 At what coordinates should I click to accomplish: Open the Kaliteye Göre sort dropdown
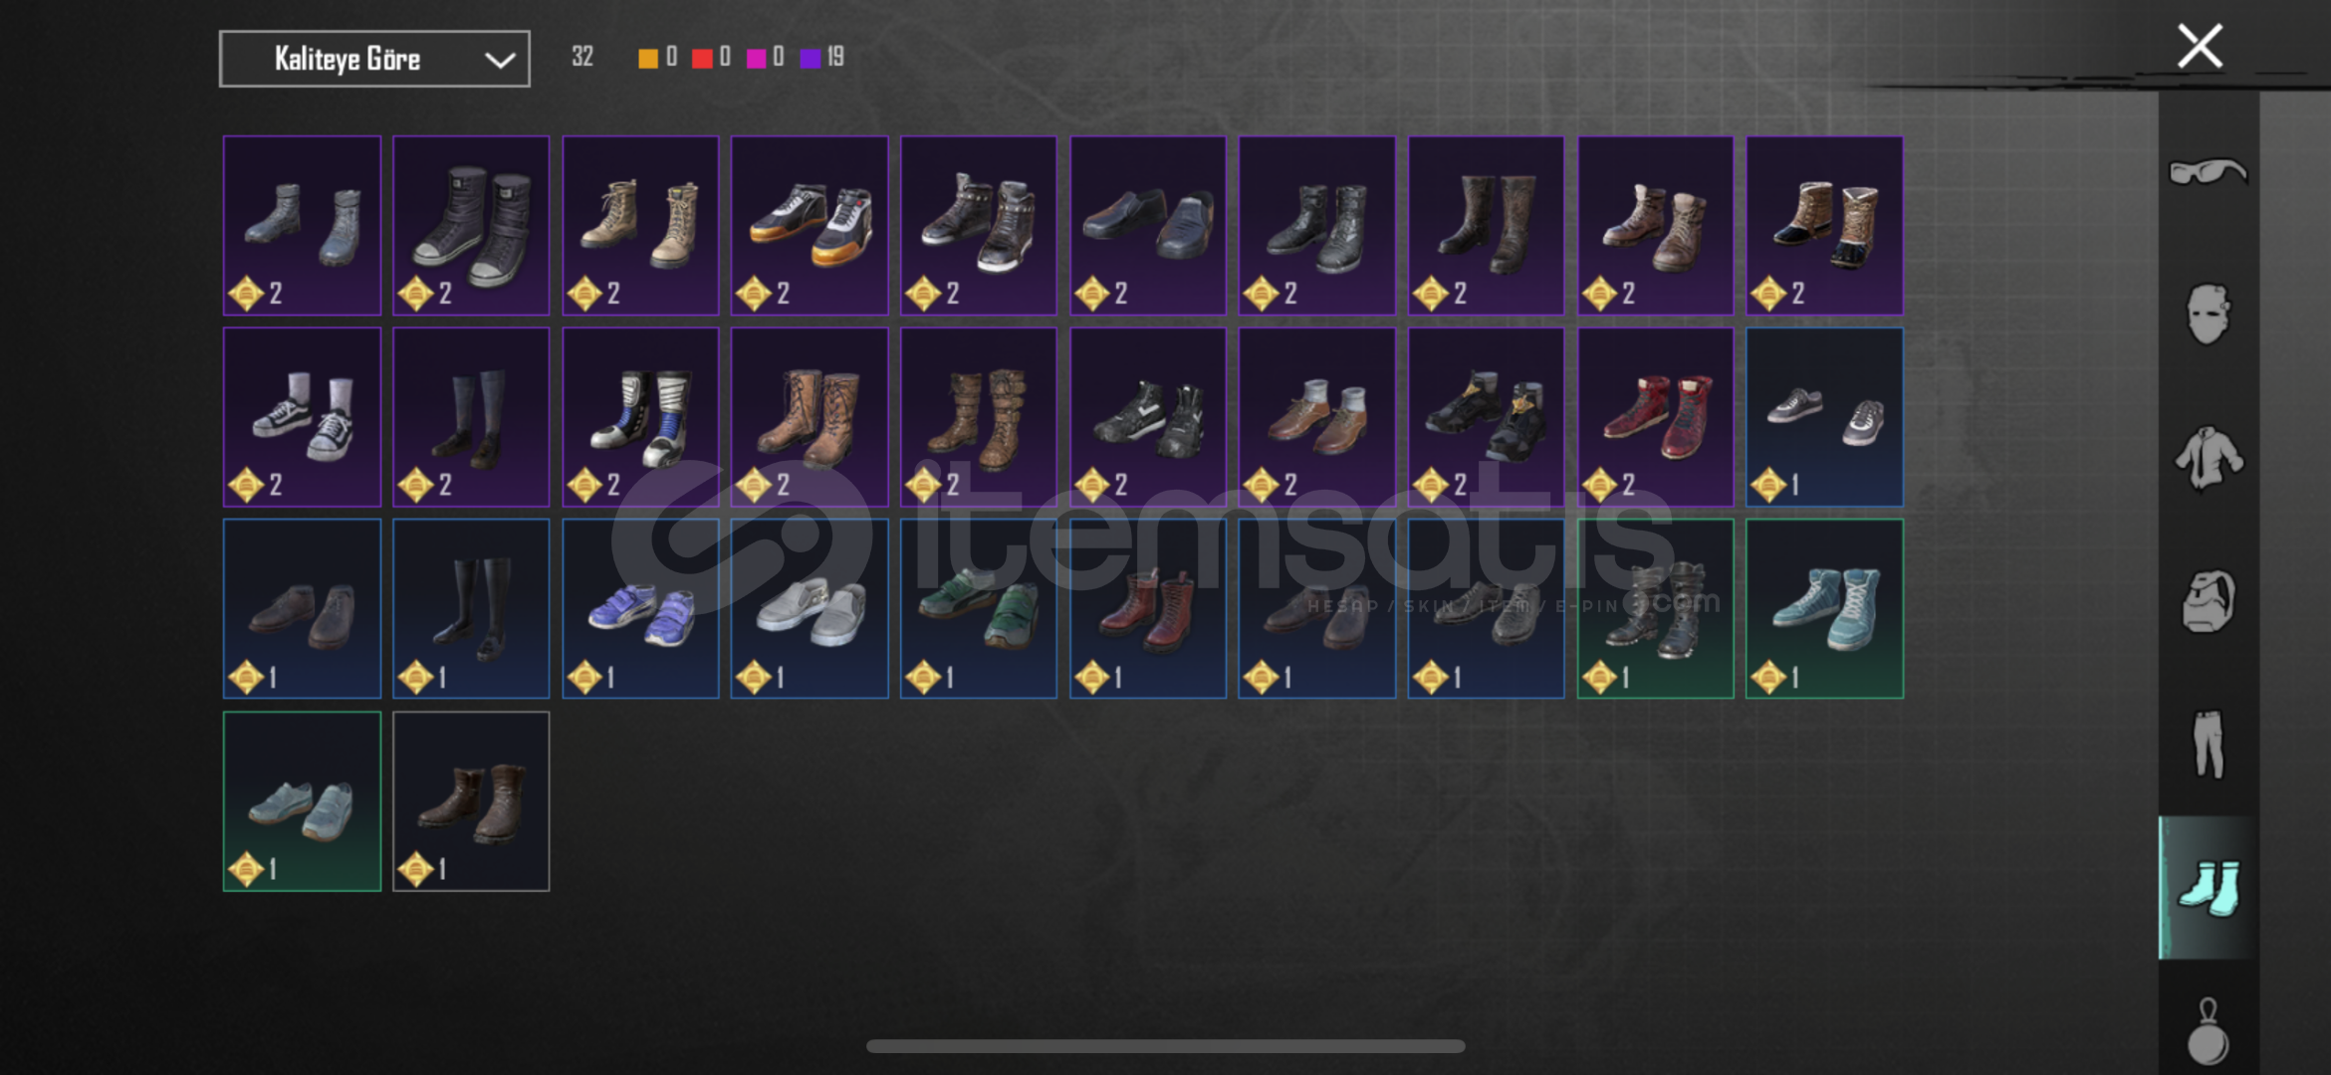(x=374, y=59)
